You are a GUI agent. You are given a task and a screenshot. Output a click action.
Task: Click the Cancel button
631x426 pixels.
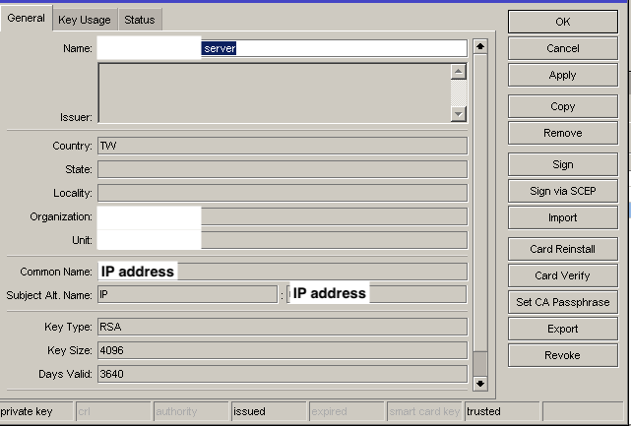(563, 48)
